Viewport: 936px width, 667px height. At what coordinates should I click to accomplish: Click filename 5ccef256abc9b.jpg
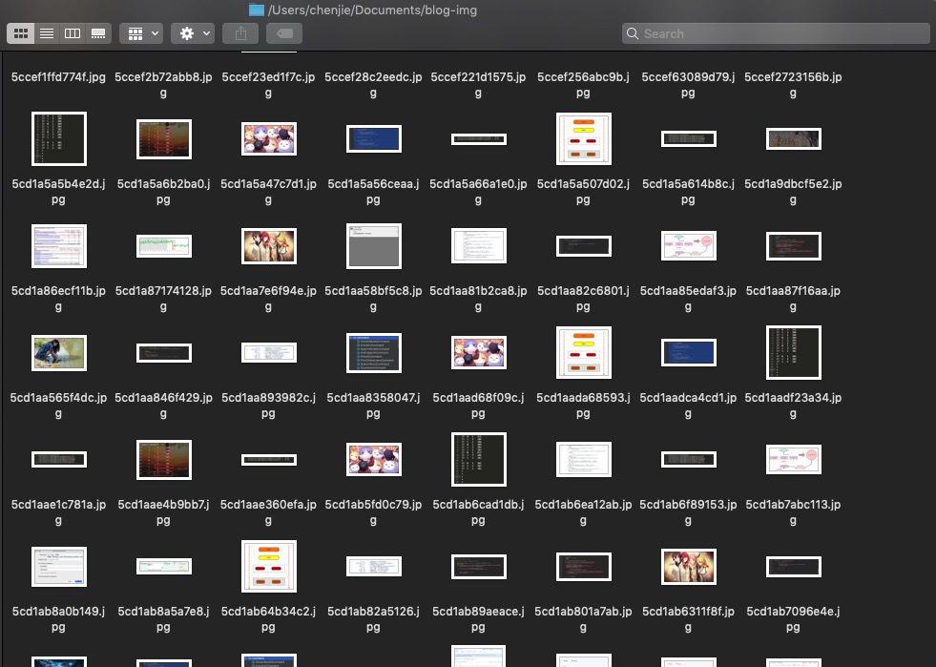point(584,85)
